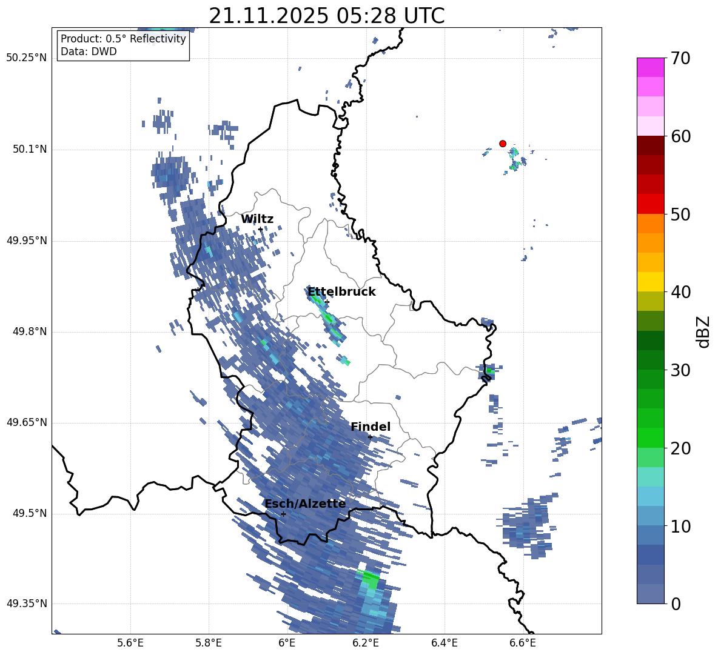Image resolution: width=718 pixels, height=655 pixels.
Task: Click the 20 colorbar tick label
Action: click(680, 448)
